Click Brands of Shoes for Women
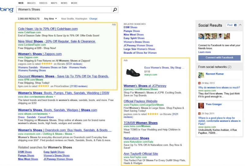This screenshot has width=245, height=166. (x=140, y=53)
